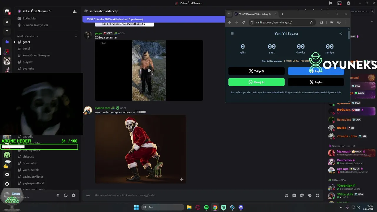
Task: Click eymen tam's username in chat
Action: pos(102,108)
